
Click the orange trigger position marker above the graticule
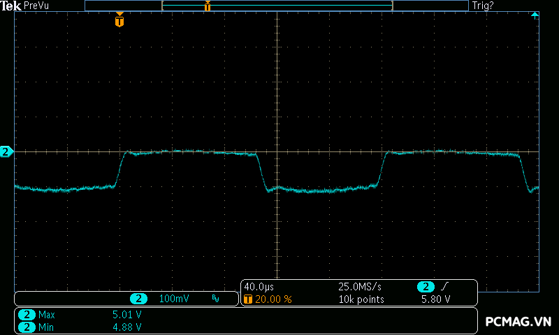tap(119, 20)
